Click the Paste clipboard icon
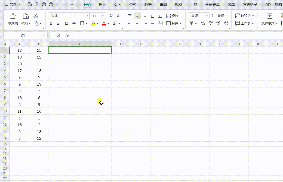 (26, 16)
